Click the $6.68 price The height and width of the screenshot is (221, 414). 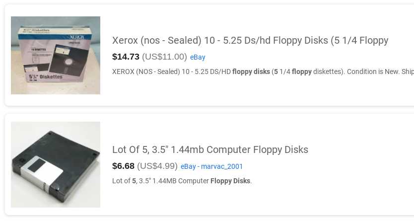123,166
